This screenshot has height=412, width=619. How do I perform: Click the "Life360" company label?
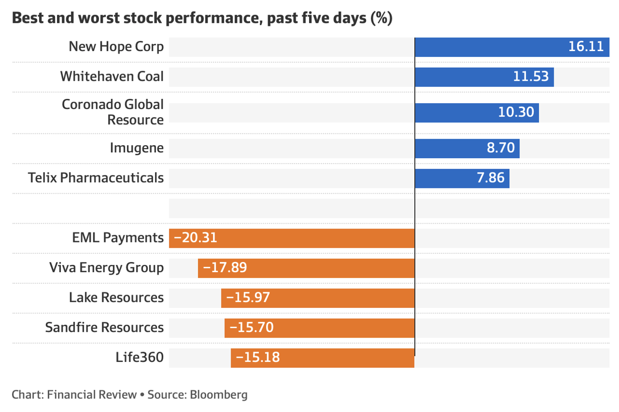(139, 357)
